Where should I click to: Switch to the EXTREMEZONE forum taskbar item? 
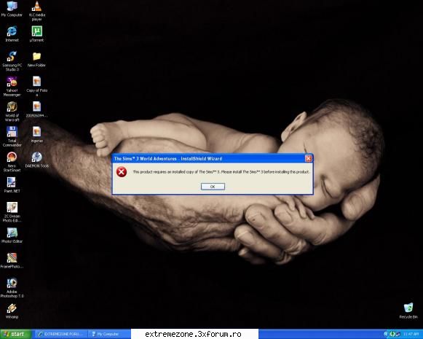click(x=61, y=334)
